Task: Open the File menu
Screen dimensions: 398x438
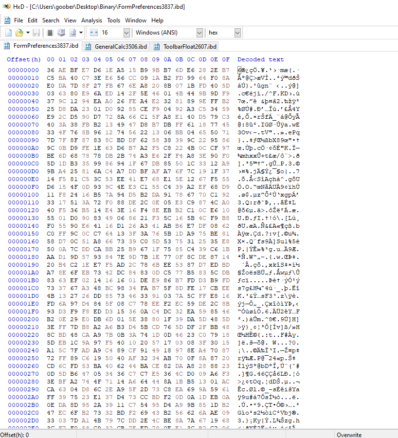Action: (x=18, y=20)
